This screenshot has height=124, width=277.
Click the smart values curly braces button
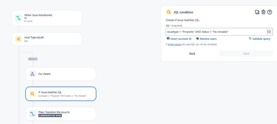[269, 32]
